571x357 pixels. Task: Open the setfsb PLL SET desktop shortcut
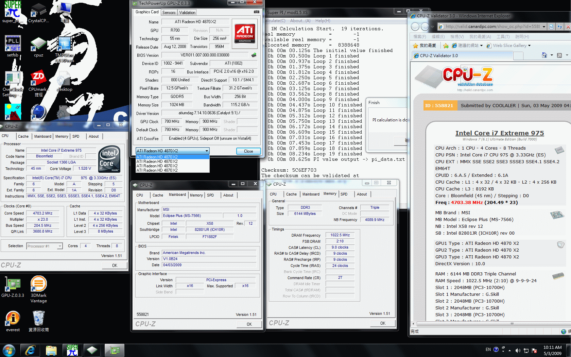click(13, 46)
